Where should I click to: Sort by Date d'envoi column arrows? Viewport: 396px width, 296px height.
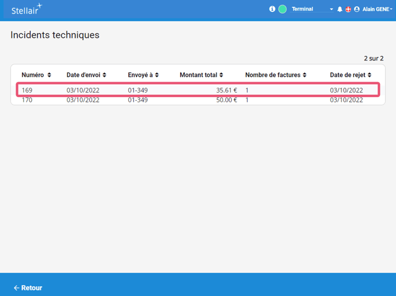[104, 75]
